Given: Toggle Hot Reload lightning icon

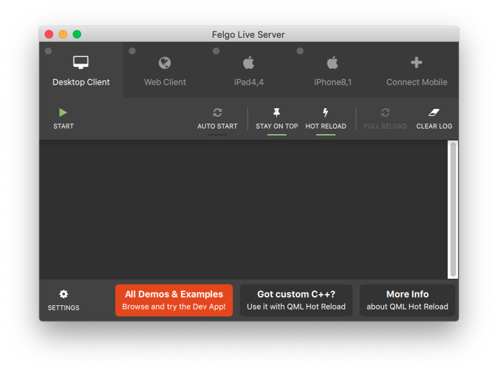Looking at the screenshot, I should (x=325, y=112).
